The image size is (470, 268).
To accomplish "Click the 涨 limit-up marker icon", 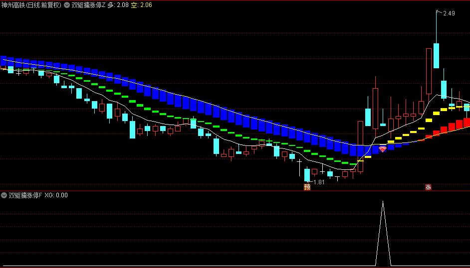I will pyautogui.click(x=428, y=187).
